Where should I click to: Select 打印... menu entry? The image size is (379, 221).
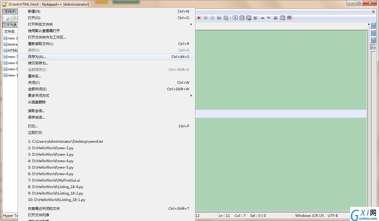(x=106, y=126)
